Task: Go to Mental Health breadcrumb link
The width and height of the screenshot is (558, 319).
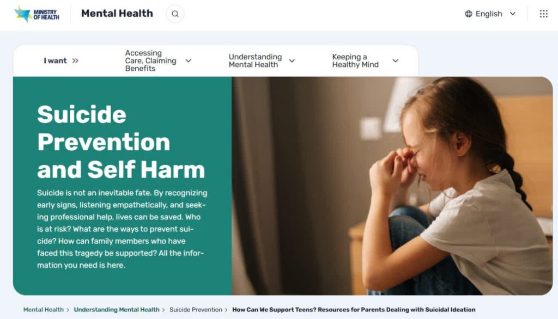Action: coord(44,310)
